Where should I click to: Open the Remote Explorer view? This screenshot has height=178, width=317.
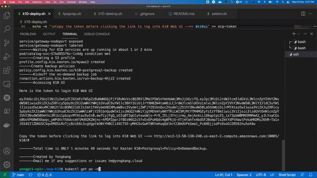pyautogui.click(x=6, y=84)
